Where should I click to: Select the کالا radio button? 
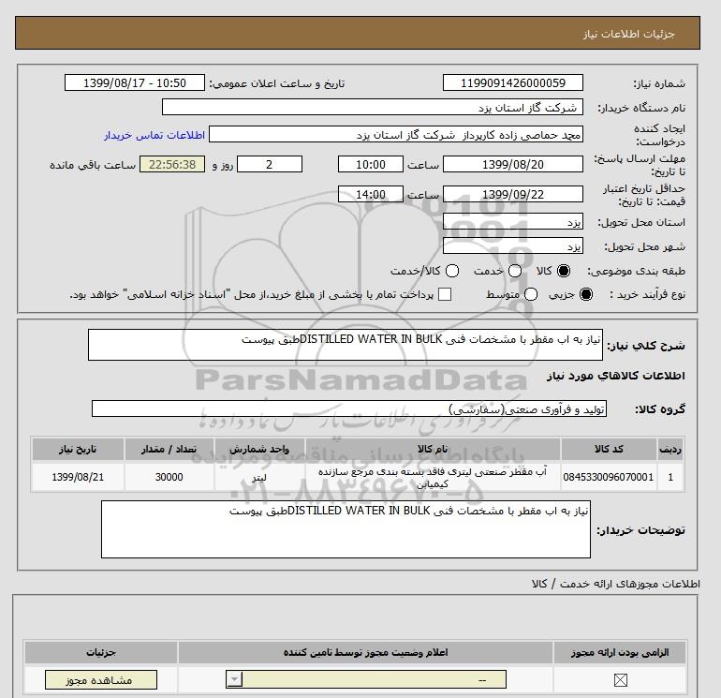(564, 271)
